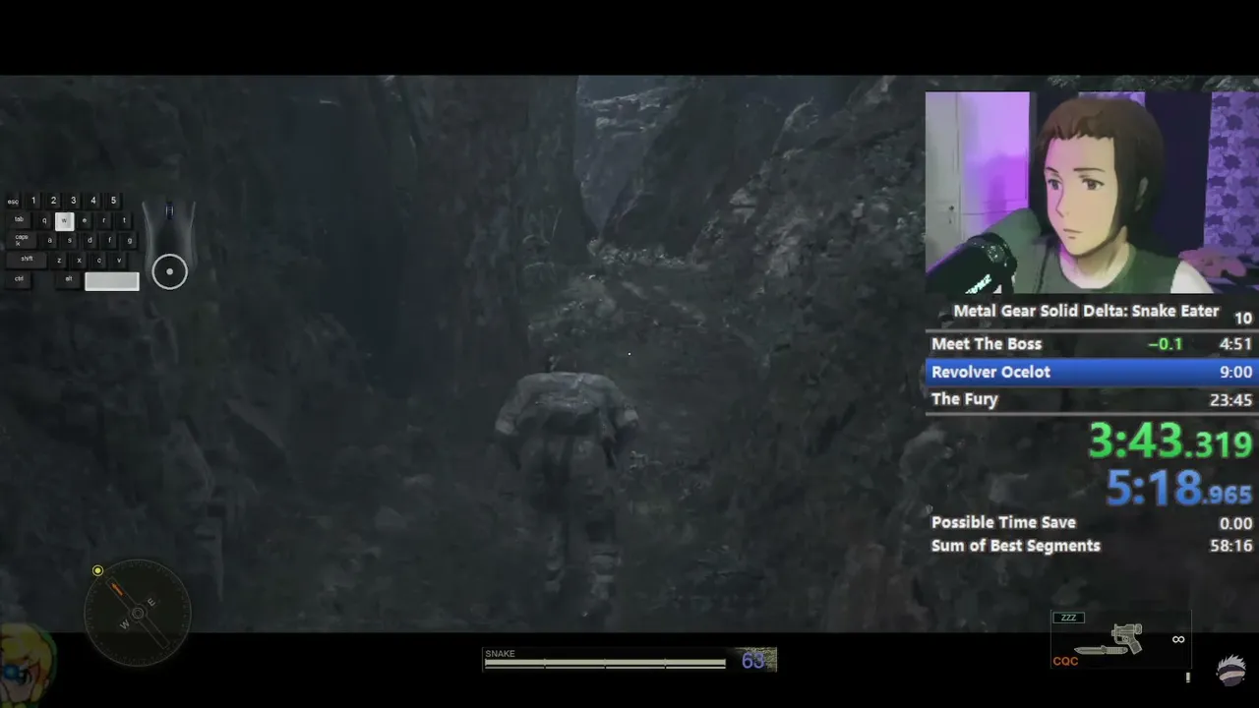Click the stamina value 63
This screenshot has height=708, width=1259.
click(x=753, y=661)
